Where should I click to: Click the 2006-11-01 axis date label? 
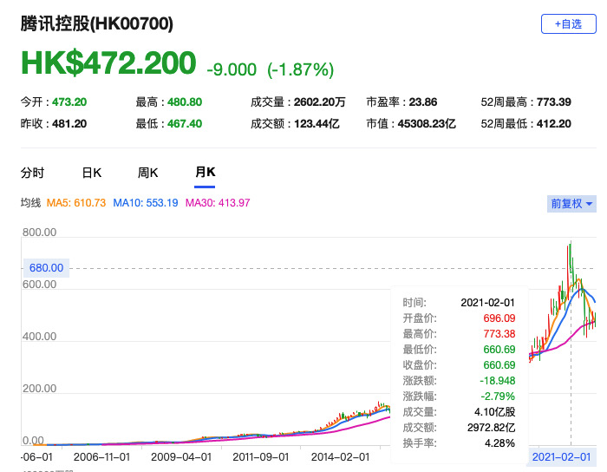pyautogui.click(x=101, y=457)
